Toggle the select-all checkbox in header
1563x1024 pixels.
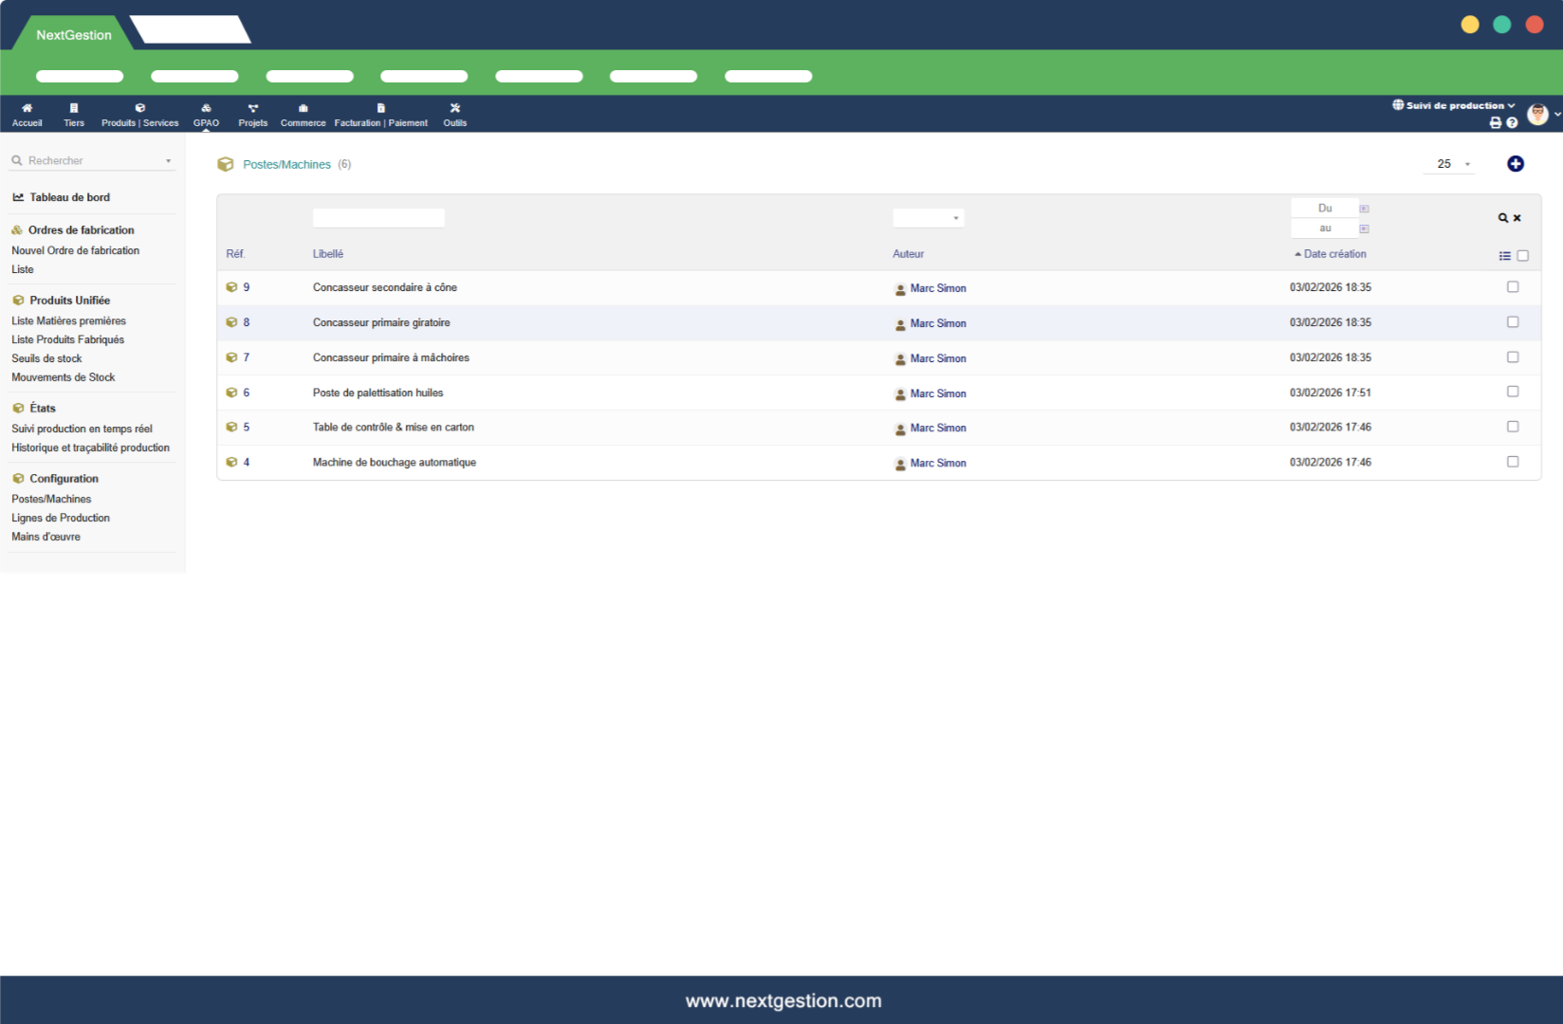(1522, 256)
